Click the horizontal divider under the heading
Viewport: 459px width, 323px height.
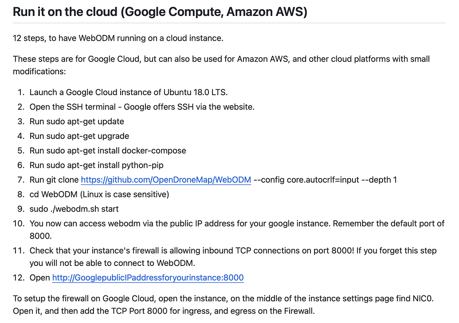pyautogui.click(x=229, y=23)
